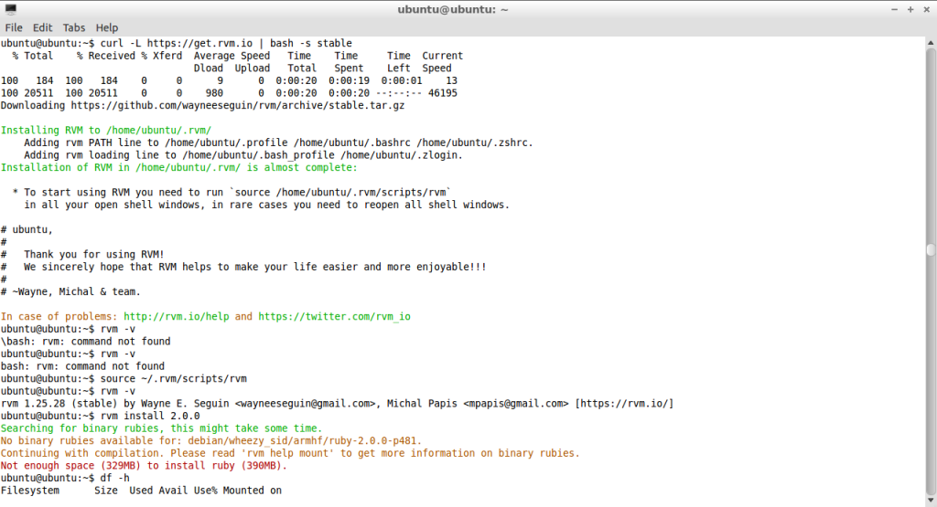This screenshot has height=507, width=937.
Task: Click 'rvm install 2.0.0' command text
Action: coord(150,417)
